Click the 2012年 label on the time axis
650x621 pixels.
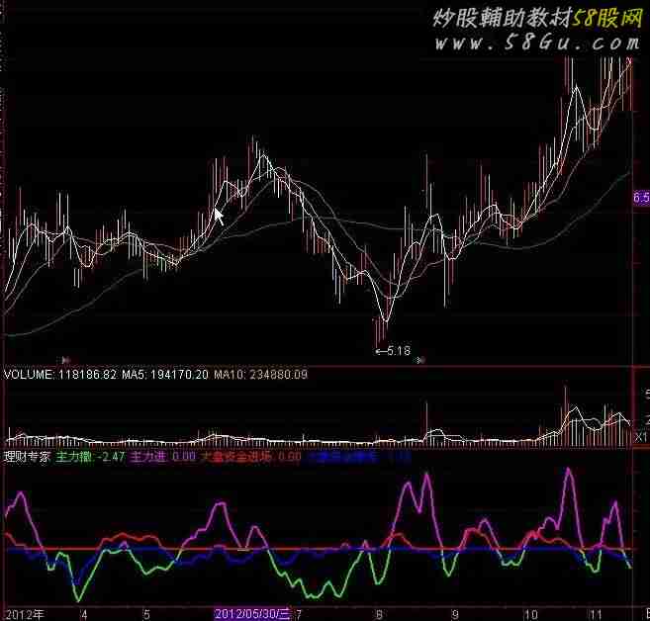[22, 613]
